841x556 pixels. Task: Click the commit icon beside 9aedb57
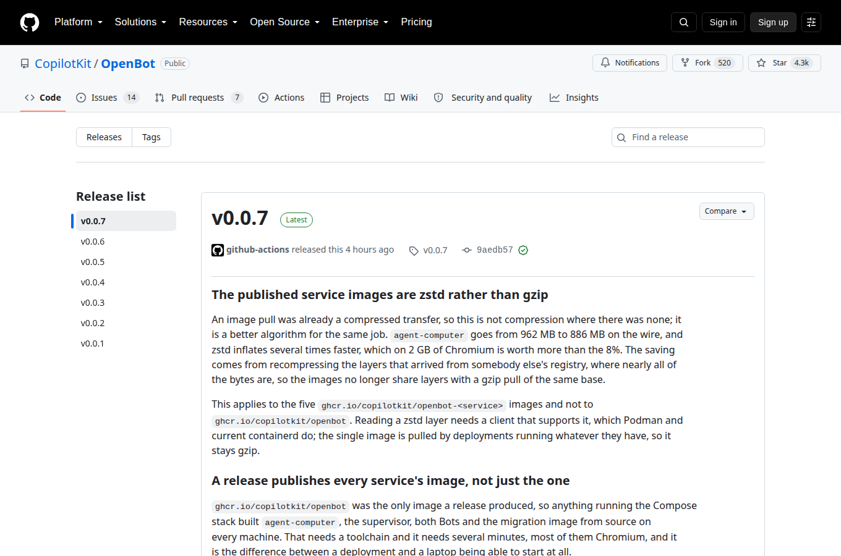pyautogui.click(x=467, y=250)
